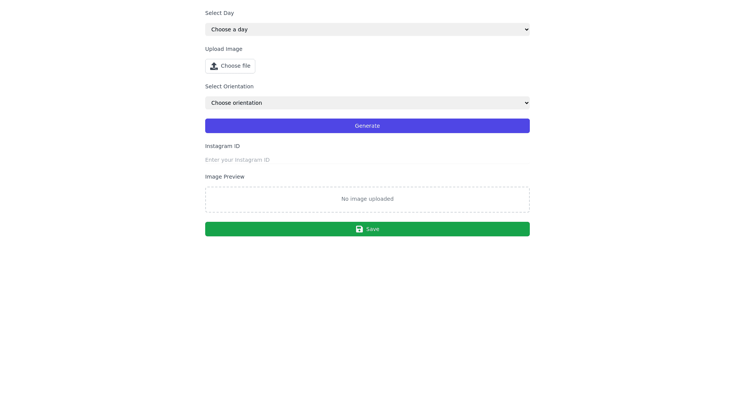Click the Select Day label
735x413 pixels.
pos(219,13)
